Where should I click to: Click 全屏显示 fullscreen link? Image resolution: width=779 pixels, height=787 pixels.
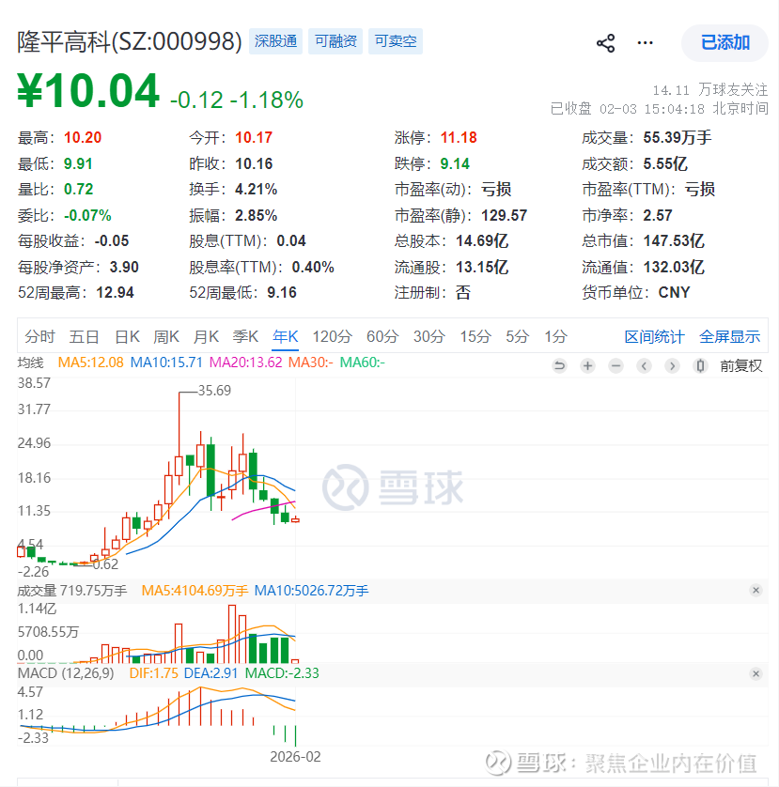coord(730,337)
